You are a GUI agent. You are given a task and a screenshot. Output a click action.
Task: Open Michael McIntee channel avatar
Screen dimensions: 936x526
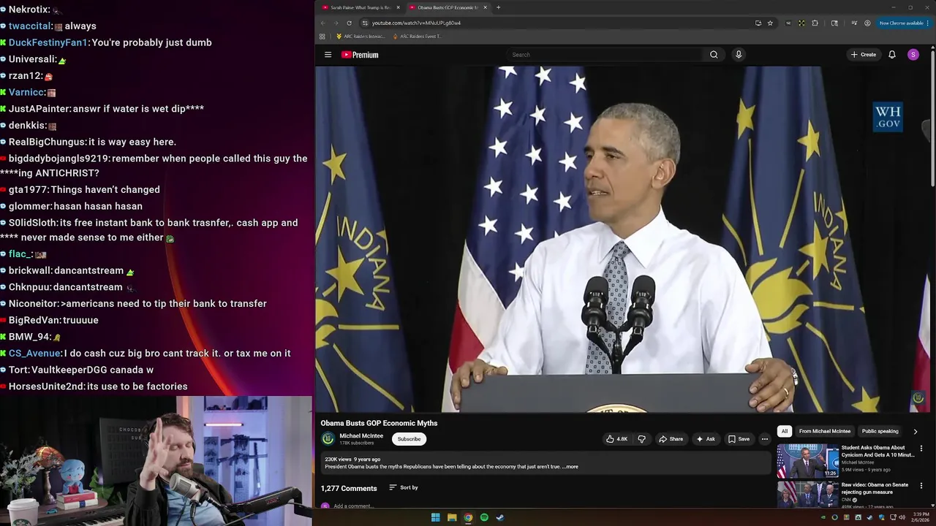(328, 439)
